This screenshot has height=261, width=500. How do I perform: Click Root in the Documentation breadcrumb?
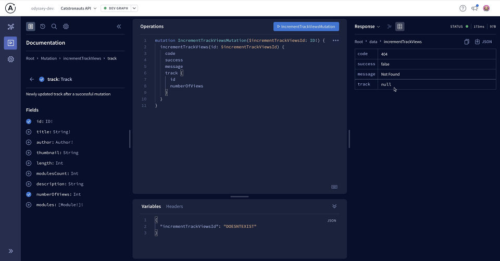coord(30,58)
